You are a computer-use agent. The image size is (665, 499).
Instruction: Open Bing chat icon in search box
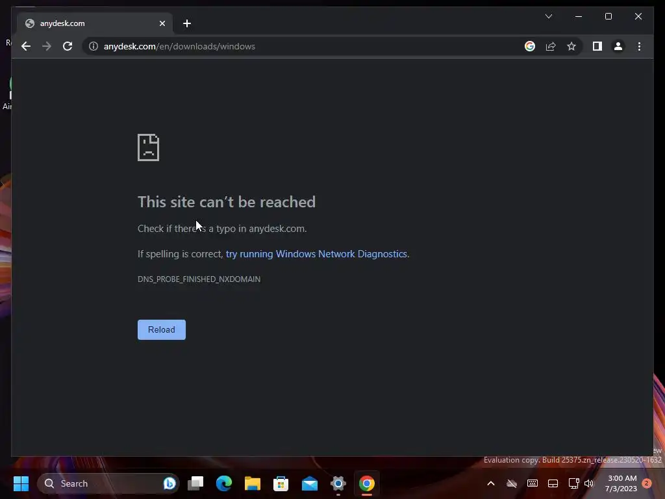169,483
